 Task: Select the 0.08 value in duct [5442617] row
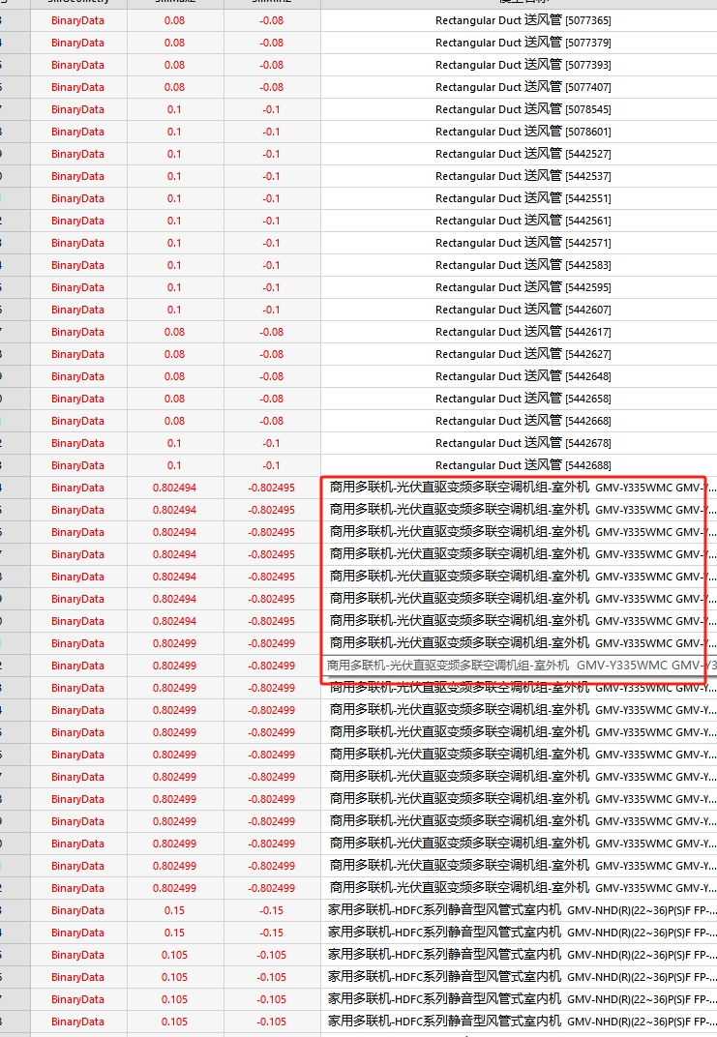tap(174, 332)
